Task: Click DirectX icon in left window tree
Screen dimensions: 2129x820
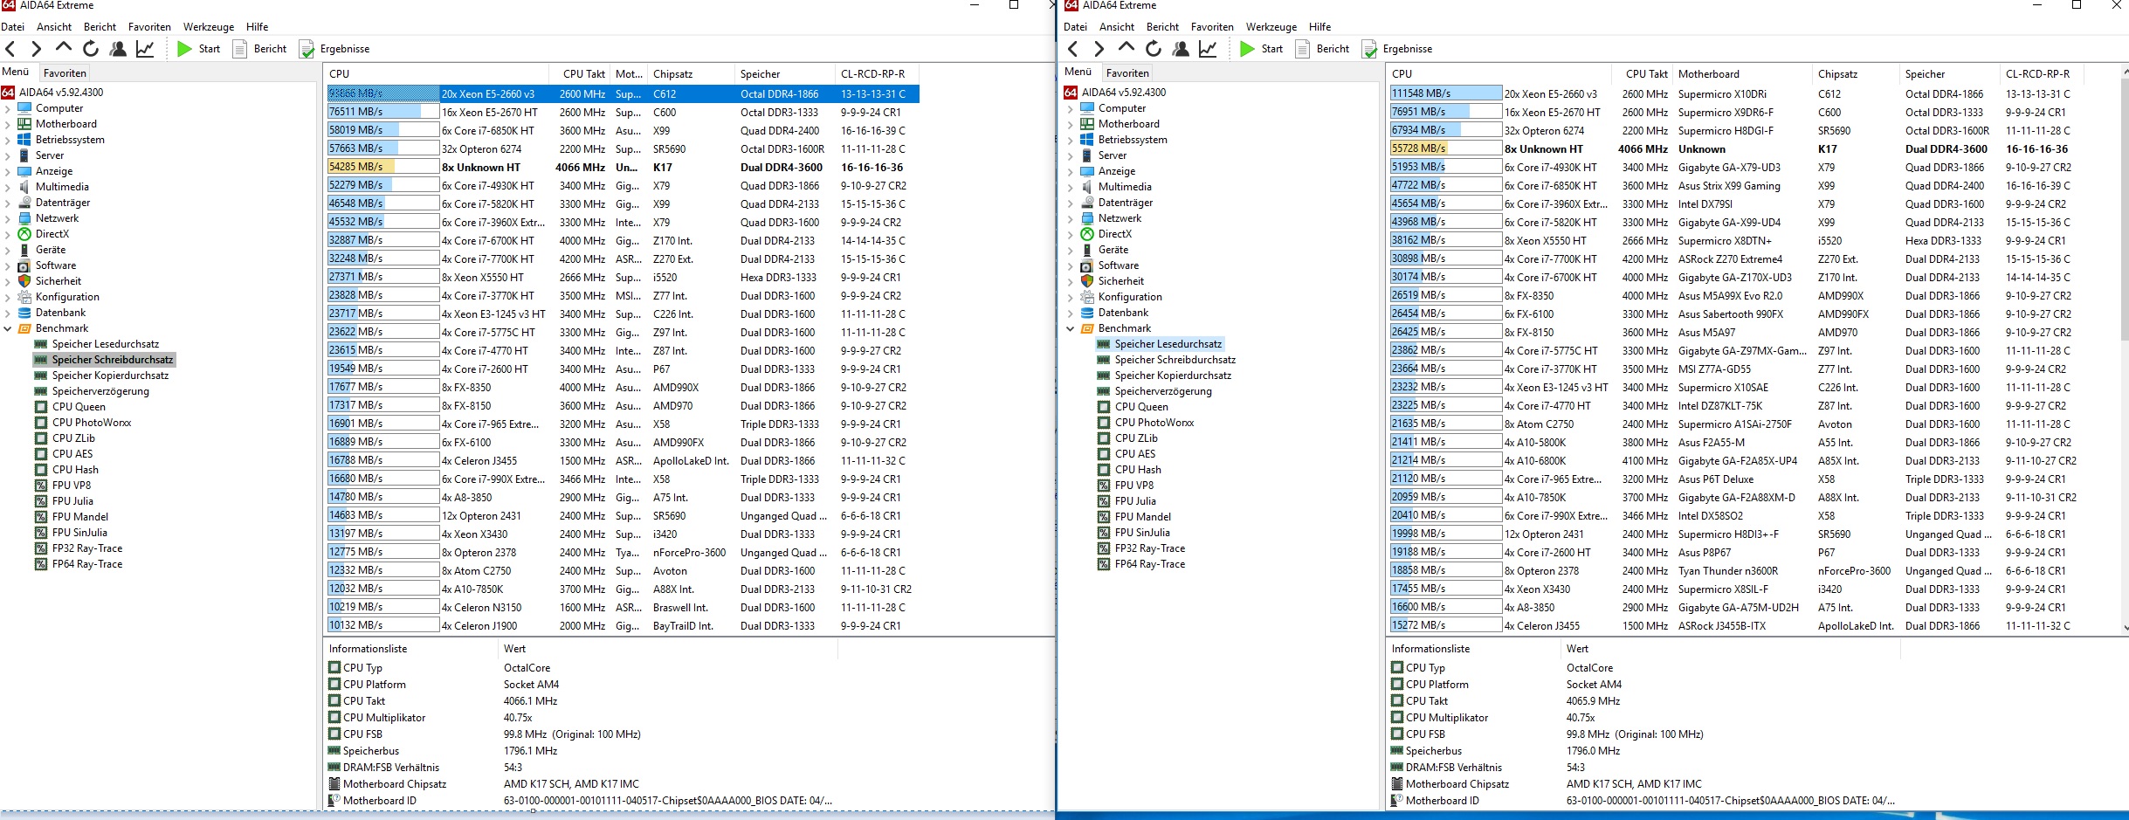Action: point(24,234)
